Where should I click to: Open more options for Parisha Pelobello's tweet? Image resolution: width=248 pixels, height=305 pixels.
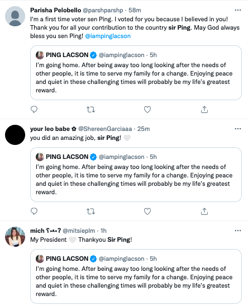click(238, 10)
